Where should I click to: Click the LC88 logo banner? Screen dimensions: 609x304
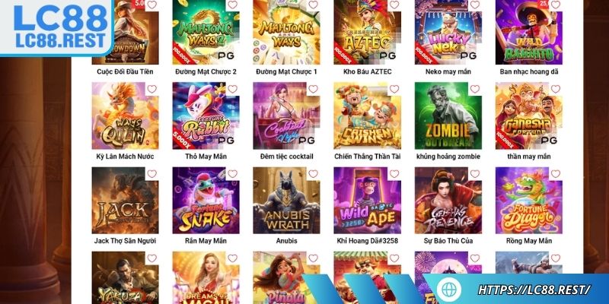pyautogui.click(x=56, y=27)
